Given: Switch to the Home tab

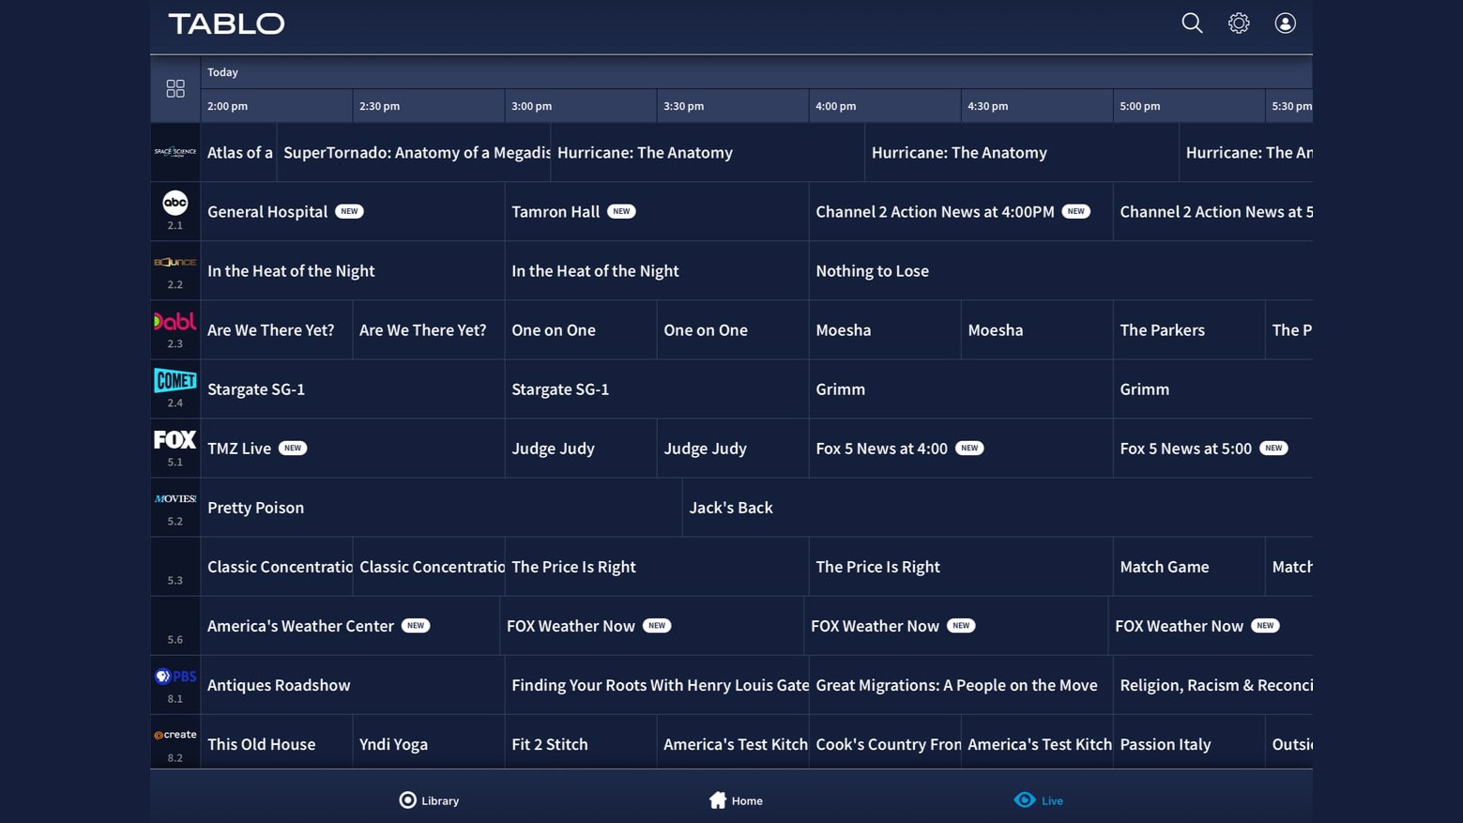Looking at the screenshot, I should (x=736, y=800).
